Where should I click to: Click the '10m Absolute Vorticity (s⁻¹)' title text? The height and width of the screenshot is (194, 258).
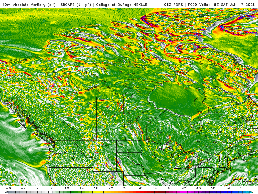point(29,5)
